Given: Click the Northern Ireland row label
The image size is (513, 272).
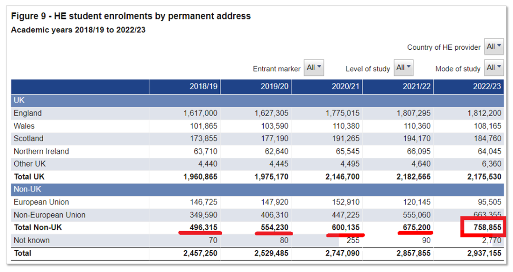Looking at the screenshot, I should tap(41, 152).
